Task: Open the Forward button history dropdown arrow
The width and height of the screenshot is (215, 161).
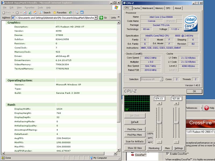Action: click(x=21, y=13)
